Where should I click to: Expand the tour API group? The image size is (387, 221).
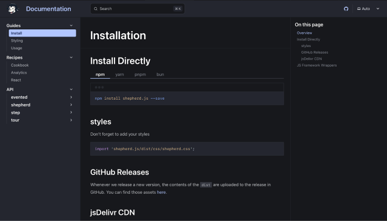42,120
